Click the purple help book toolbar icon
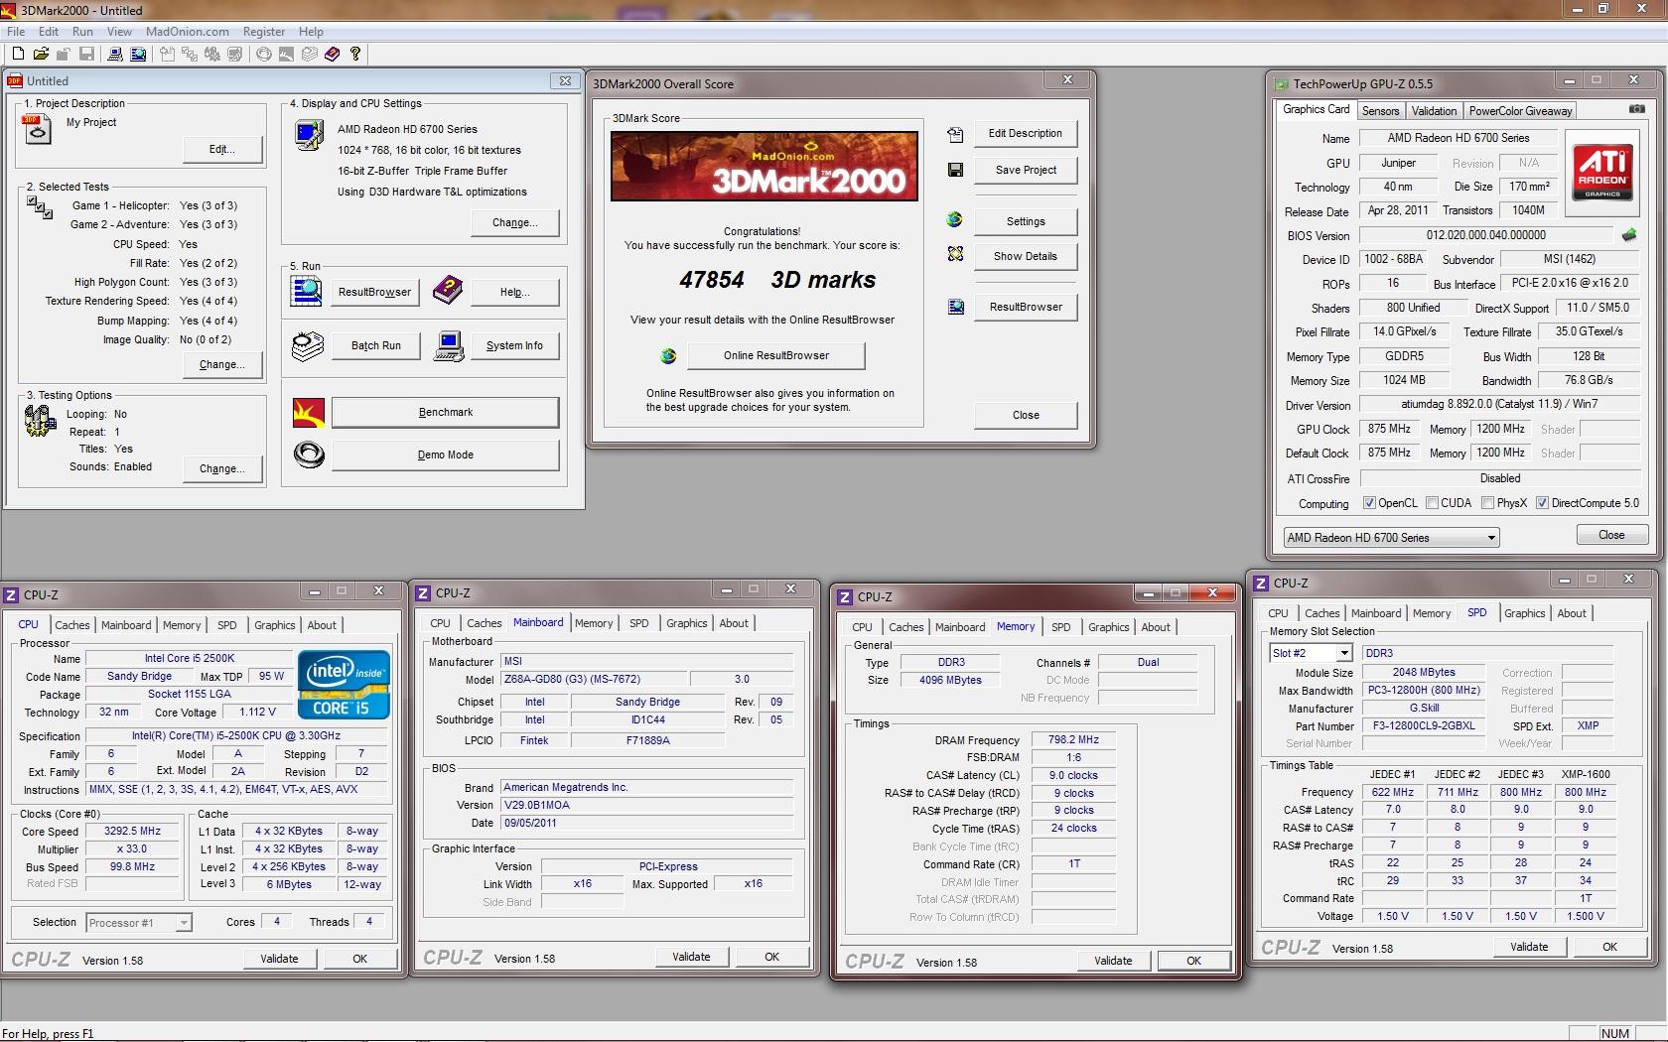 click(332, 54)
